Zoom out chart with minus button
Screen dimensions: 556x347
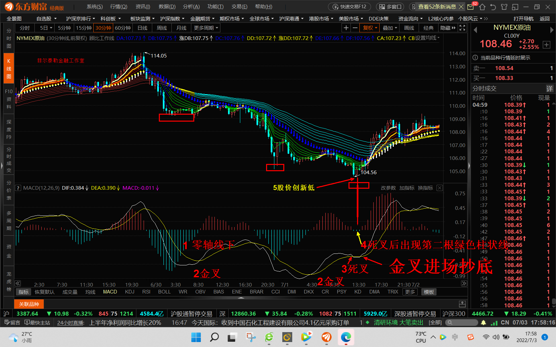[355, 28]
